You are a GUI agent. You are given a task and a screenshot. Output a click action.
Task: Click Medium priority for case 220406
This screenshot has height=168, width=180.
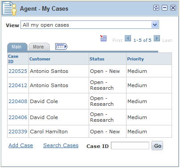(137, 117)
